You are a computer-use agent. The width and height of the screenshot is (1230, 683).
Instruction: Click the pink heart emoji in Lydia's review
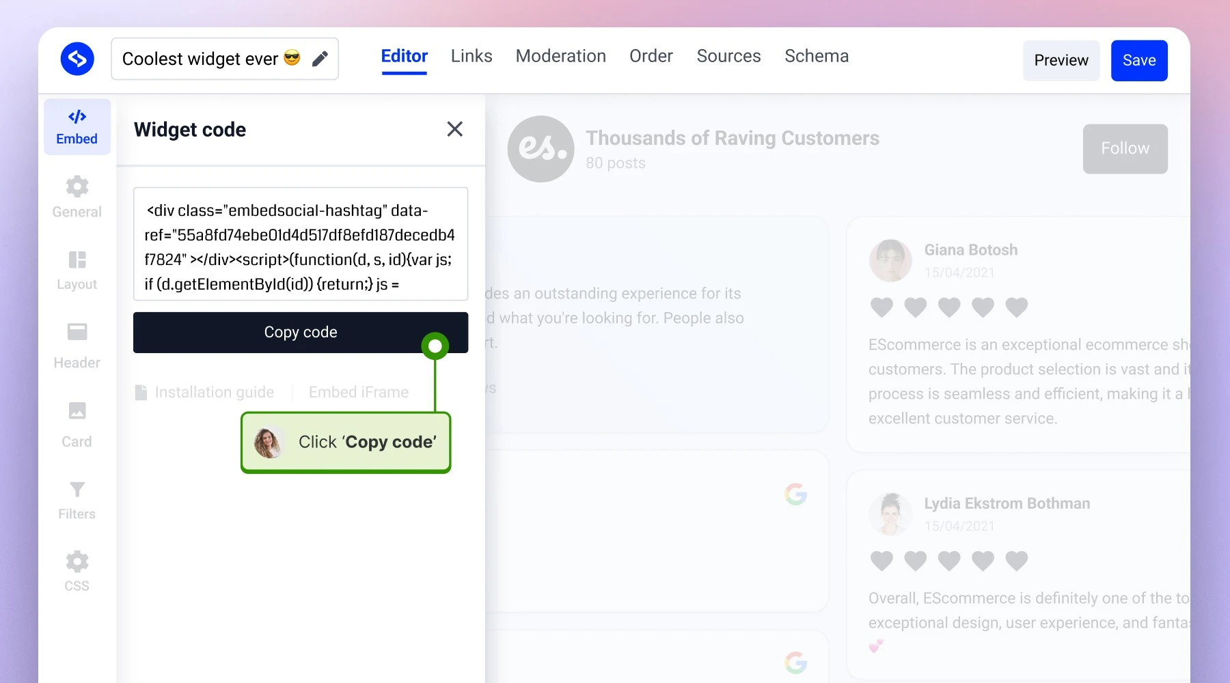pyautogui.click(x=876, y=646)
